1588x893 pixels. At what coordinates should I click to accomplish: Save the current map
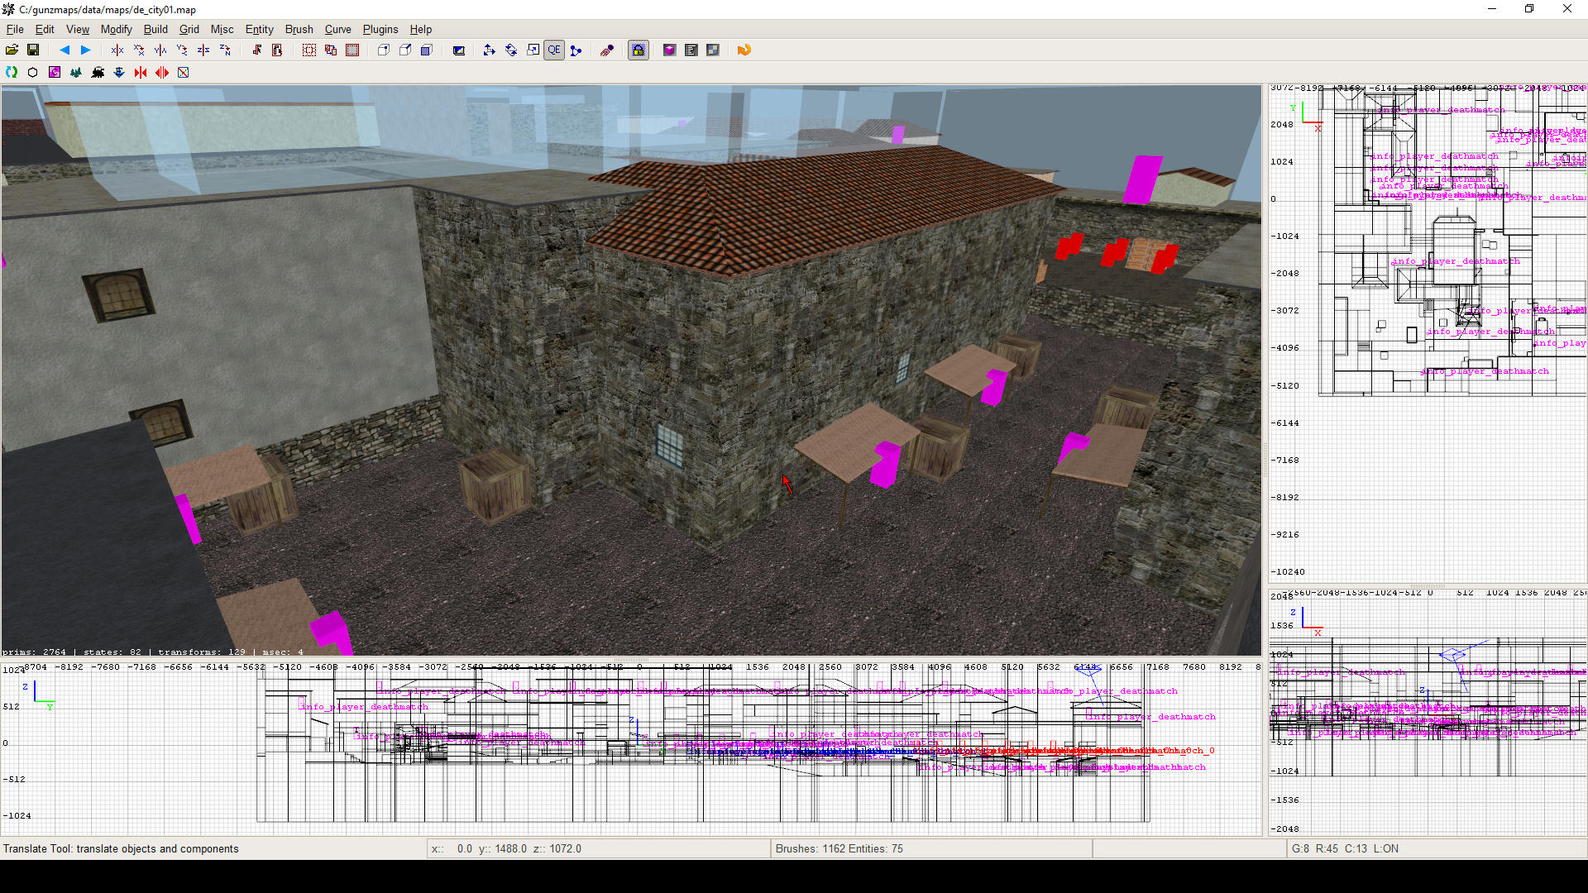pos(33,50)
